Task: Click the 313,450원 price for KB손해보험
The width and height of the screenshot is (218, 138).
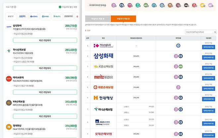Action: [71, 102]
